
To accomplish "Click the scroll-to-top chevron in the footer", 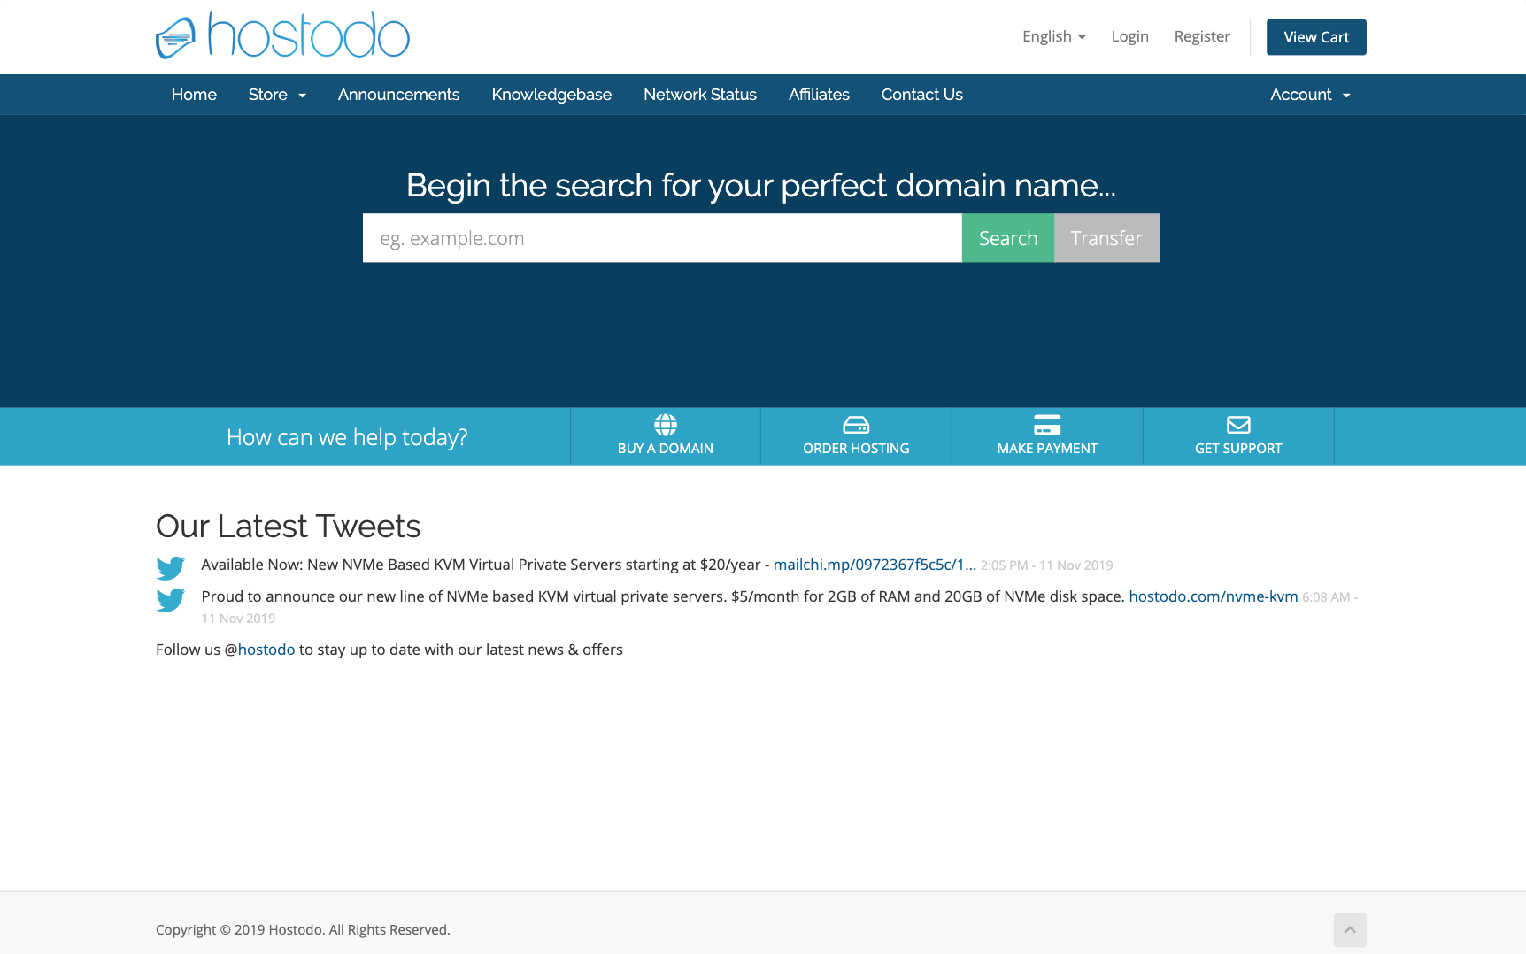I will [1350, 929].
